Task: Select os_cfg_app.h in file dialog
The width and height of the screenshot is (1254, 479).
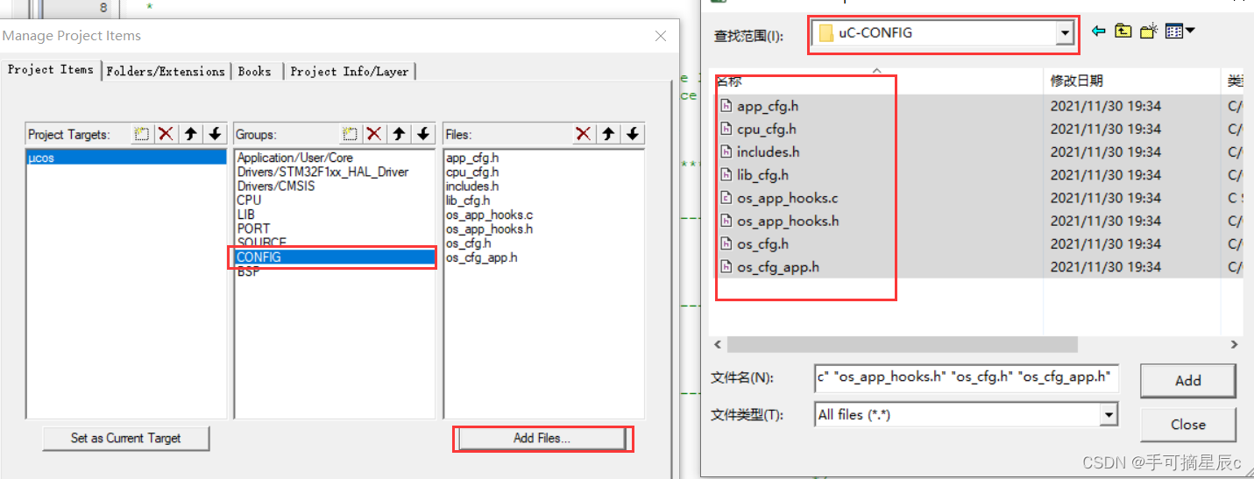Action: 778,266
